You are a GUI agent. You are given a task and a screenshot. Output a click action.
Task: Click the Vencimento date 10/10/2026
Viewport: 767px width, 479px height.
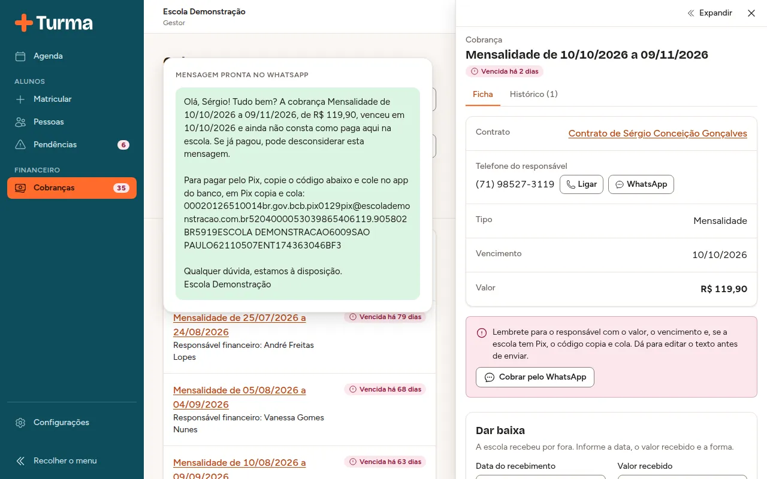pyautogui.click(x=720, y=255)
